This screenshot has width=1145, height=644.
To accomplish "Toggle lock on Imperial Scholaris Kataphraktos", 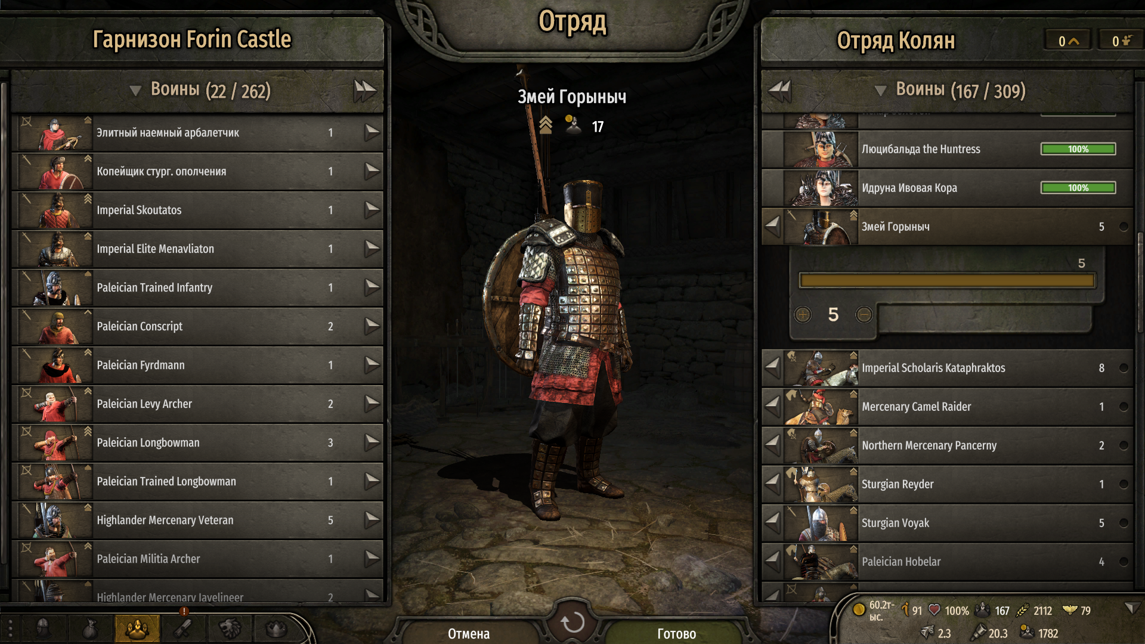I will click(1124, 368).
